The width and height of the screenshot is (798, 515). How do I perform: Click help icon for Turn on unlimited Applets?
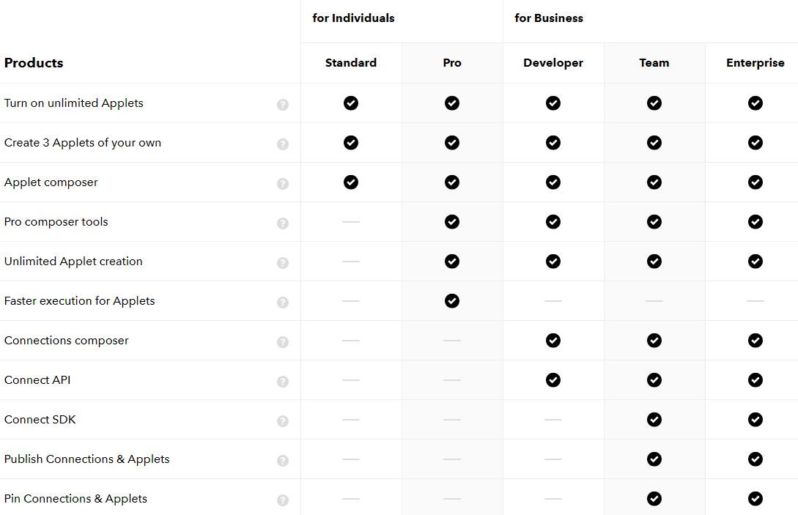coord(283,105)
